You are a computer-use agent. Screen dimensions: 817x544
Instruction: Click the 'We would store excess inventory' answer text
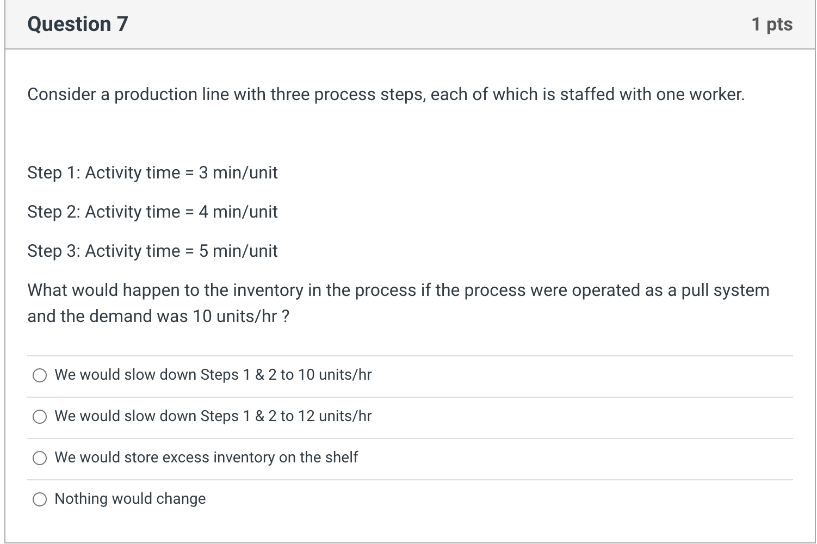(x=206, y=458)
